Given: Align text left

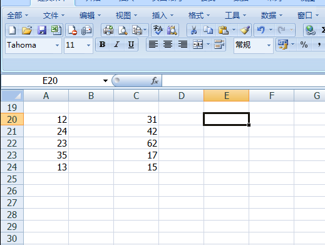Looking at the screenshot, I should click(x=153, y=44).
